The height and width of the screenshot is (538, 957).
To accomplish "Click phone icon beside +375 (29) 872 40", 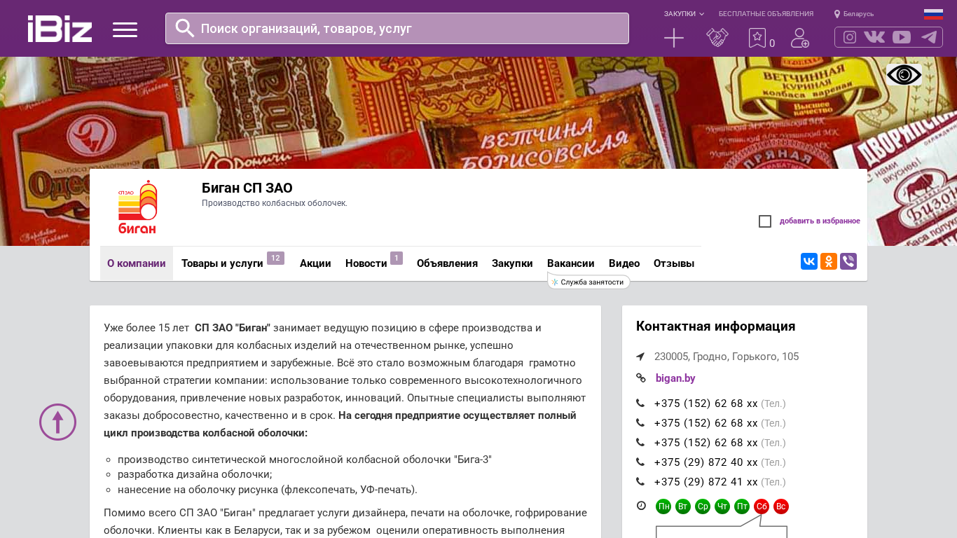I will click(x=640, y=462).
